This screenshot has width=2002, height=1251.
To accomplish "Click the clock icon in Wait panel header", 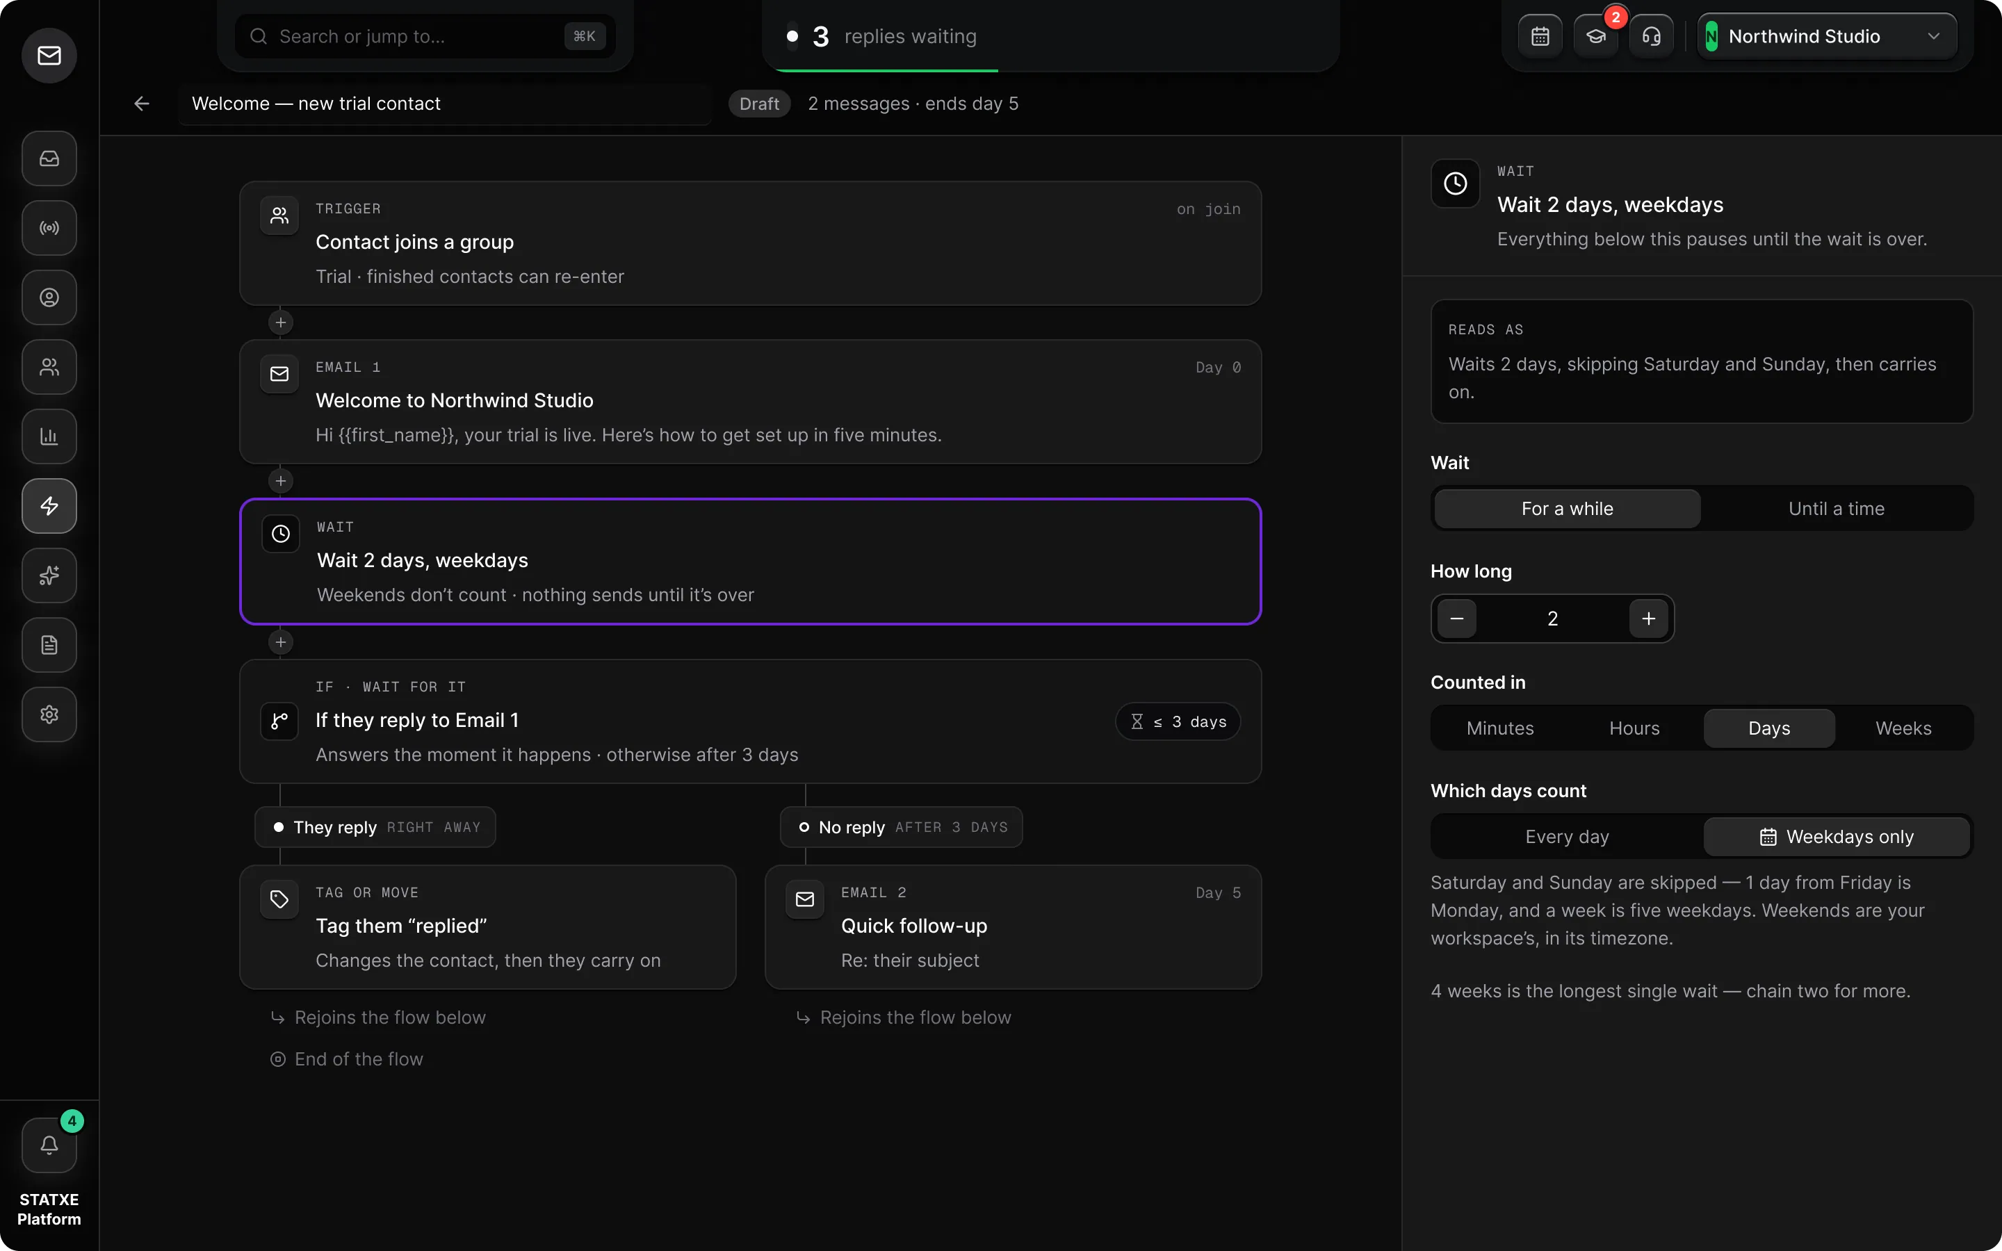I will tap(1455, 183).
